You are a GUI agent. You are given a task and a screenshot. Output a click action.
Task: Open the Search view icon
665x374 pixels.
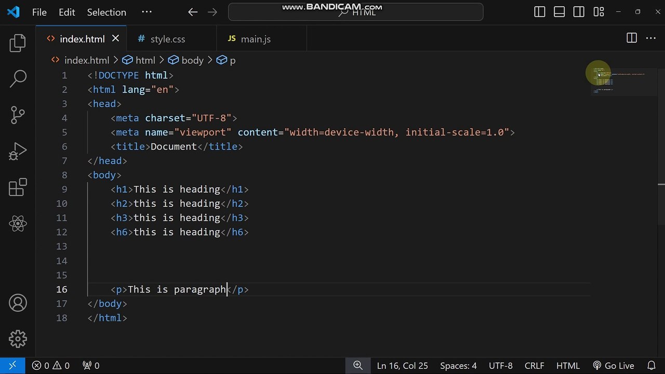tap(18, 78)
